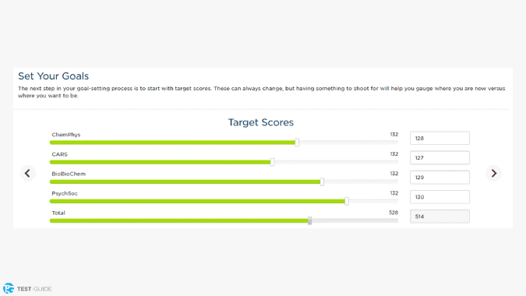Click the Test-Guide logo icon
Image resolution: width=526 pixels, height=296 pixels.
(9, 288)
